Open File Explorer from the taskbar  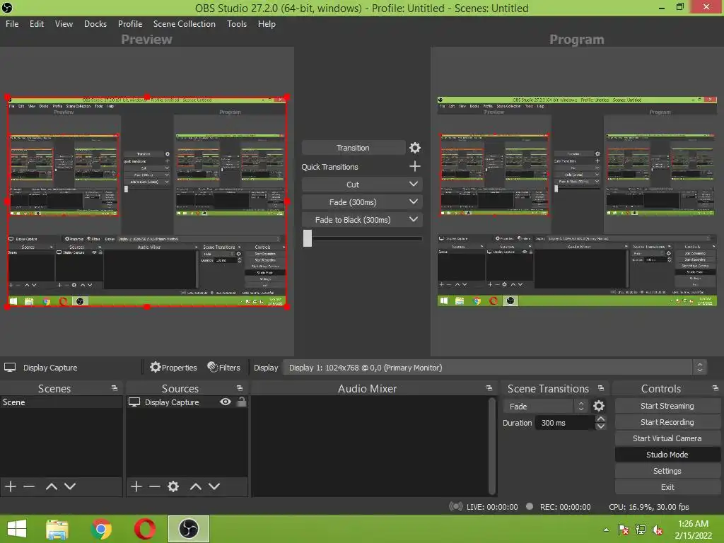[x=57, y=529]
